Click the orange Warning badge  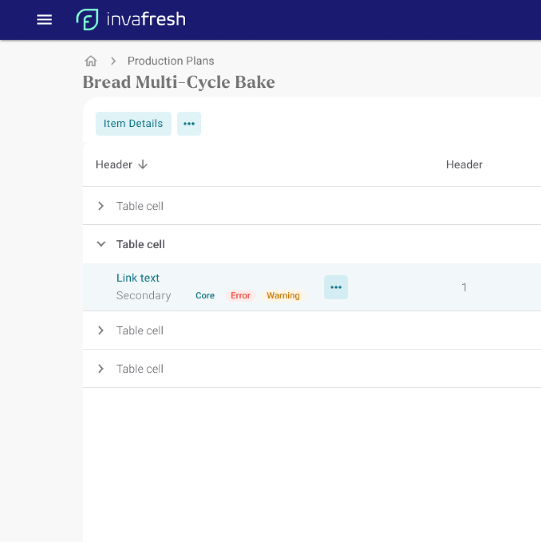(x=283, y=295)
